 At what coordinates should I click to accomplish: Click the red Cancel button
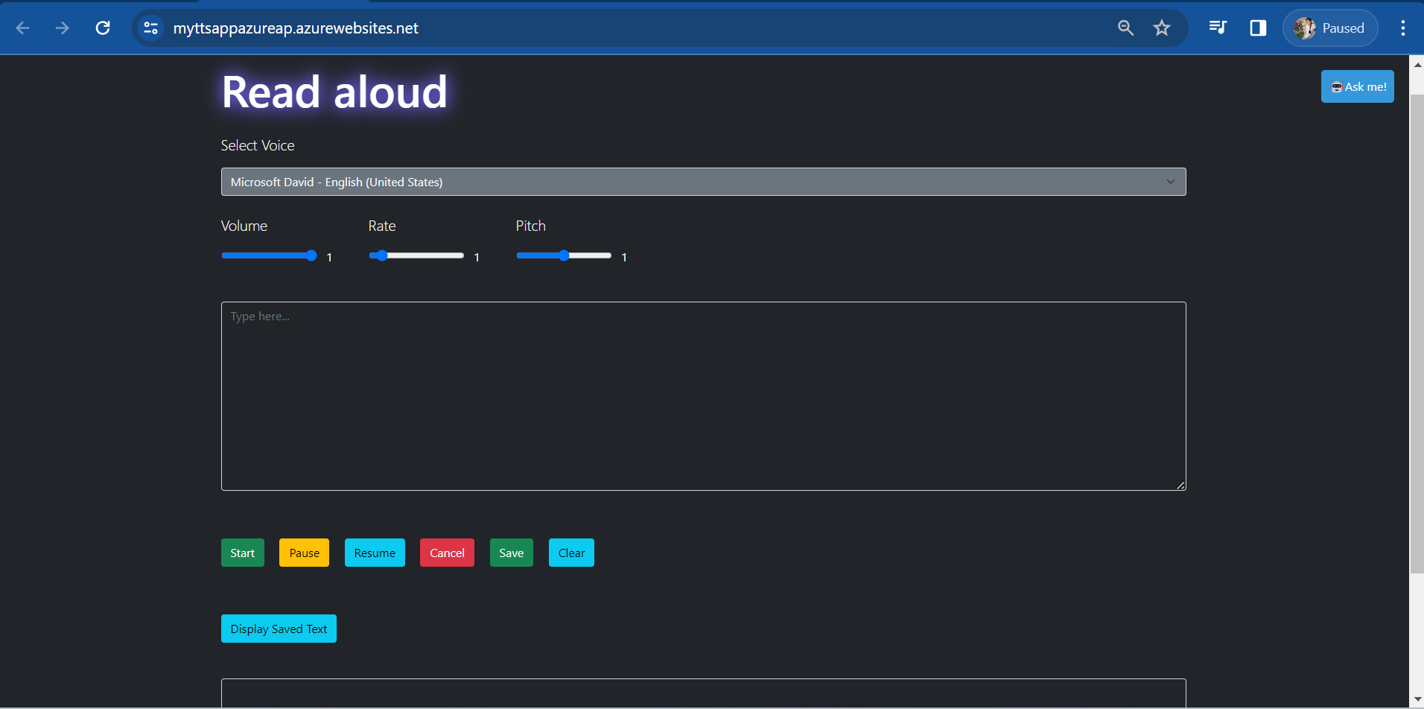pos(447,553)
